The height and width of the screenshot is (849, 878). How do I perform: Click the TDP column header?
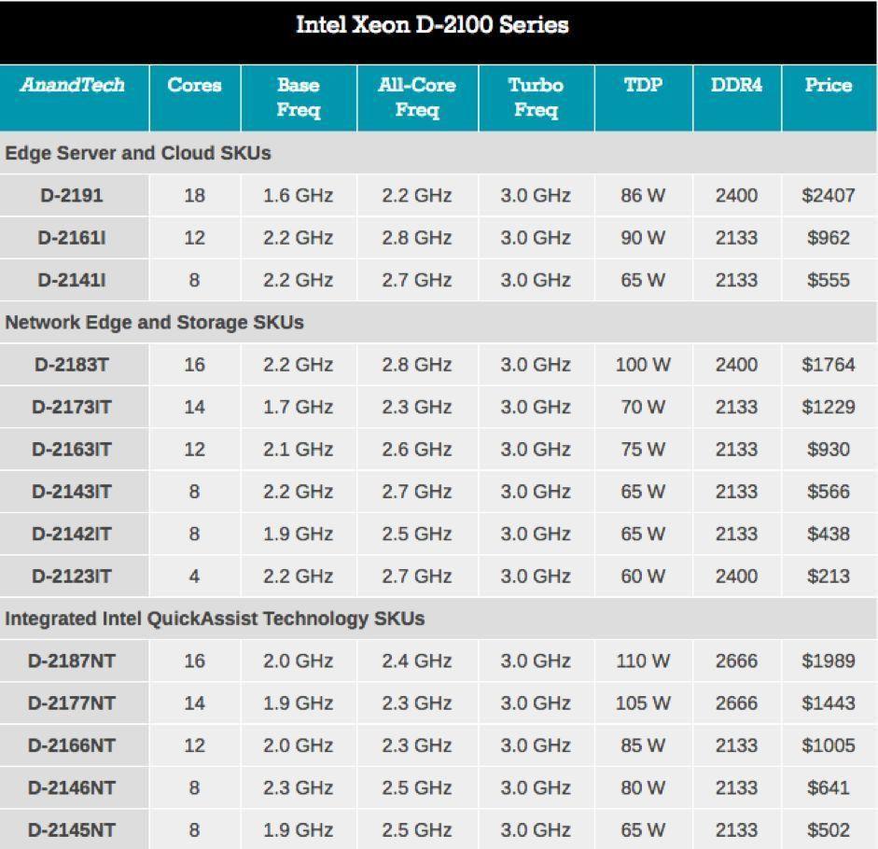tap(643, 86)
